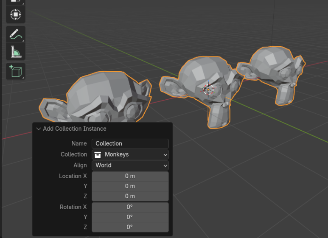
Task: Select the Transform tool
Action: 16,14
